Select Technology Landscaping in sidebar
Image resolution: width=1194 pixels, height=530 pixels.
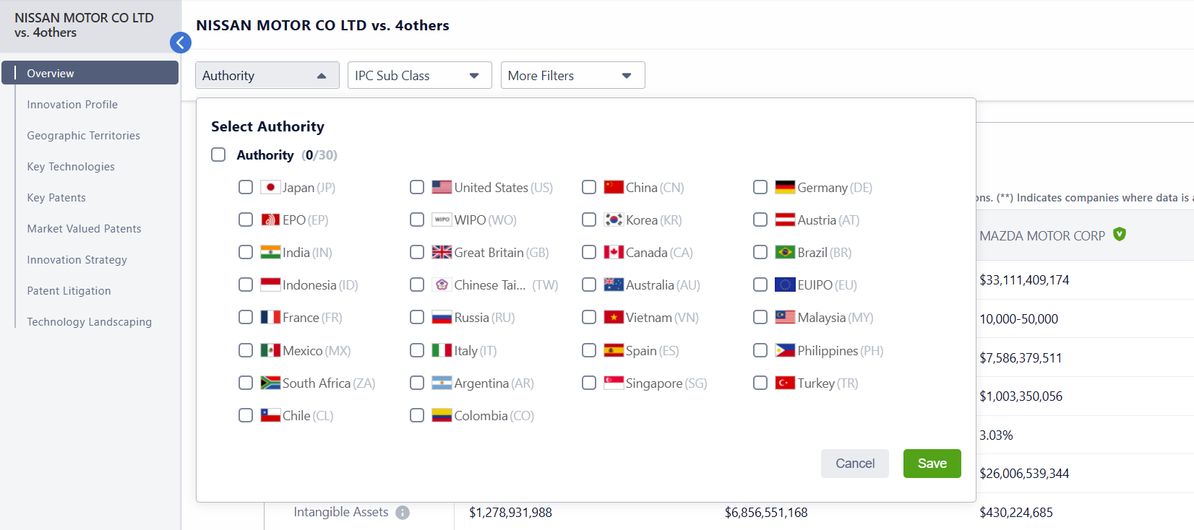pos(89,322)
